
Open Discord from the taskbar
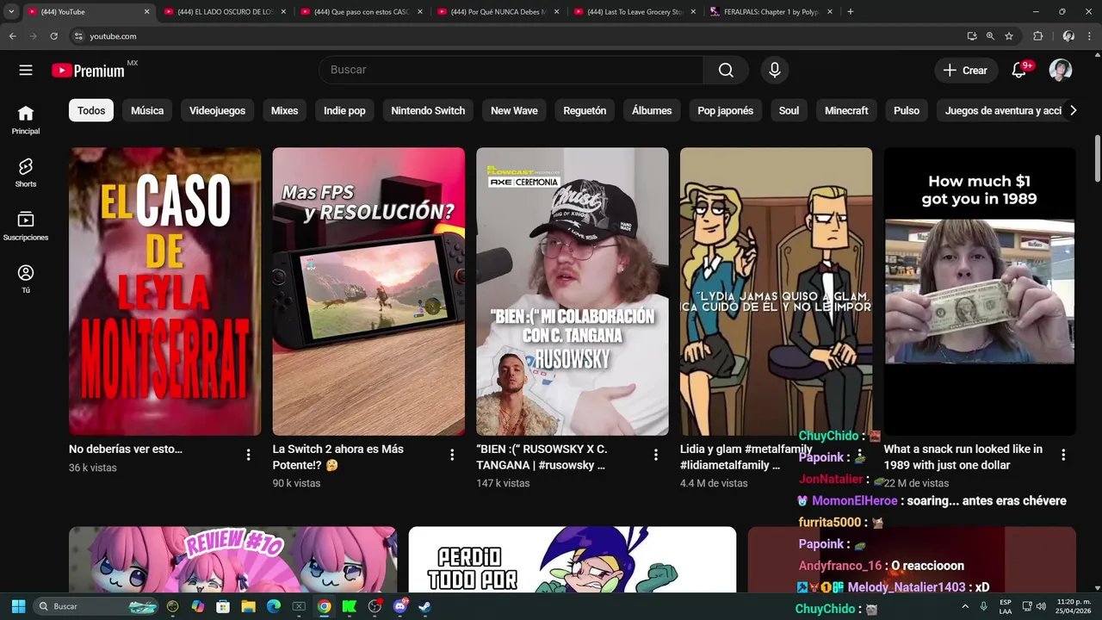(399, 606)
